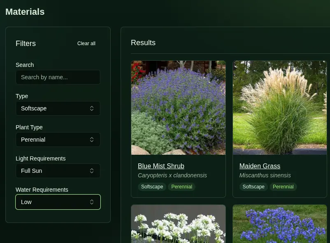Open the Light Requirements dropdown set to Full Sun
This screenshot has height=243, width=330.
tap(58, 171)
